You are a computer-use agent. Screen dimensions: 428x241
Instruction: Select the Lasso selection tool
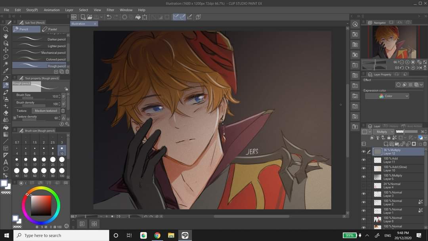6,57
